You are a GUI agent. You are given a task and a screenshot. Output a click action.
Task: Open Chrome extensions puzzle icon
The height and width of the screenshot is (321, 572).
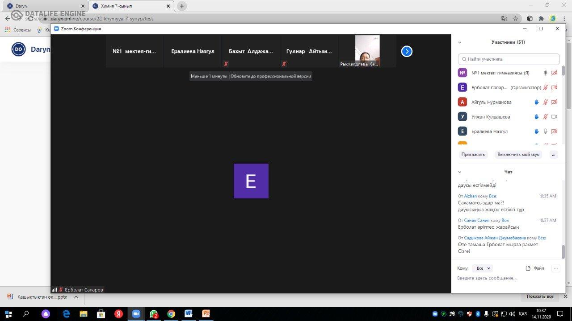[541, 19]
